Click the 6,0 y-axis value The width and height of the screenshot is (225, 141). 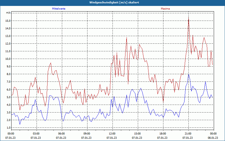[x=8, y=89]
